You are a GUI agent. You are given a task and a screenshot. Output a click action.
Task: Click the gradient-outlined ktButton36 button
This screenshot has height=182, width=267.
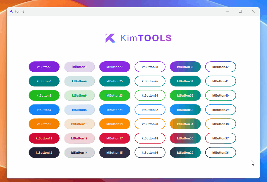click(220, 153)
